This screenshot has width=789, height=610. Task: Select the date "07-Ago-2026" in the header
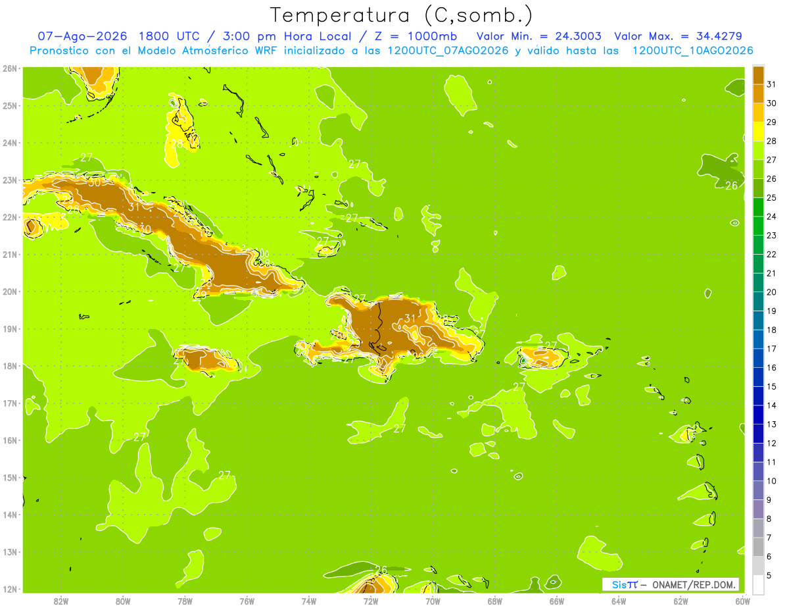click(x=81, y=36)
